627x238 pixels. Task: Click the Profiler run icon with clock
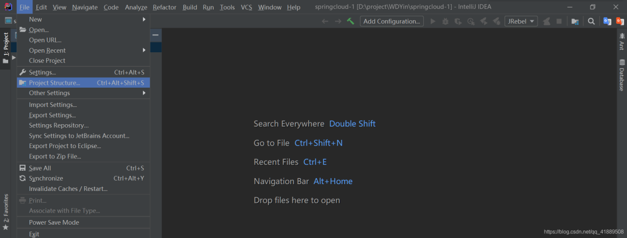pyautogui.click(x=471, y=21)
